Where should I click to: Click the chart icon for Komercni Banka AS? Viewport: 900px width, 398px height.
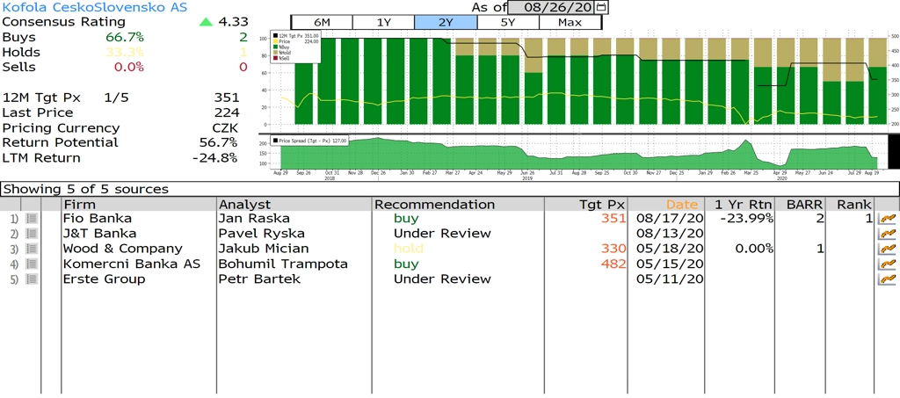pos(888,264)
